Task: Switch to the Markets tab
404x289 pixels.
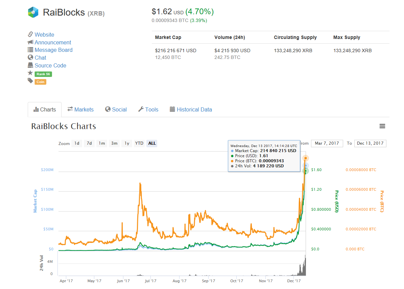Action: point(80,109)
